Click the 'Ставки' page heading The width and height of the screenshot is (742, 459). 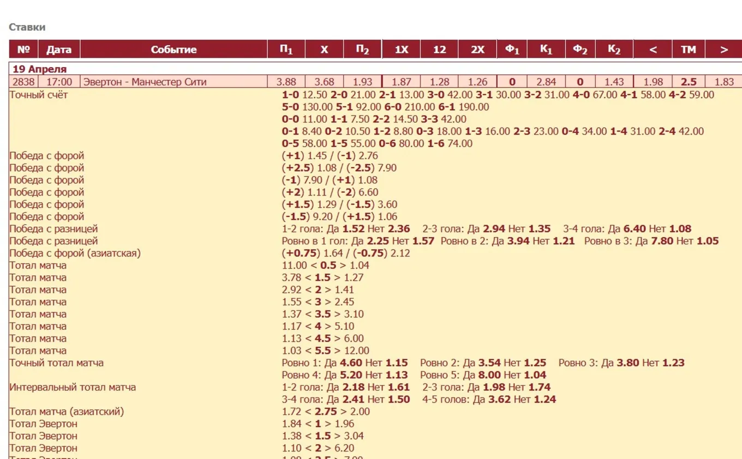coord(27,27)
